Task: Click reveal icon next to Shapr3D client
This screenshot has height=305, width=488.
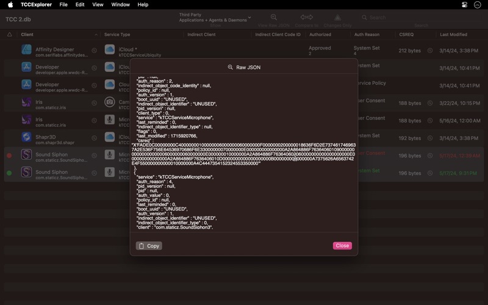Action: [94, 138]
